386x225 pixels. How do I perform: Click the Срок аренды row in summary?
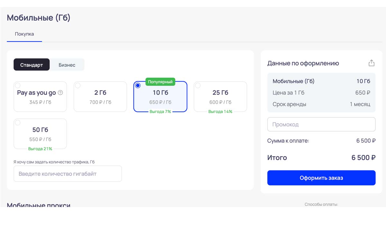321,104
